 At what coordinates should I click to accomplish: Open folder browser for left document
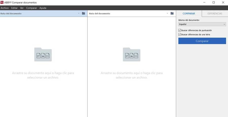(83, 13)
